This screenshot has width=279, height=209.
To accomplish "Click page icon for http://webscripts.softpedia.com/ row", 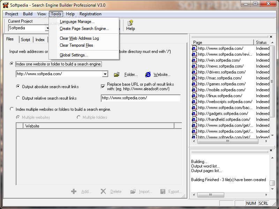I will (194, 102).
